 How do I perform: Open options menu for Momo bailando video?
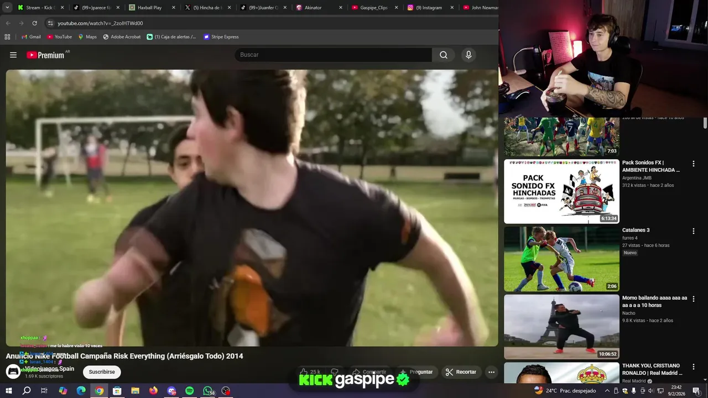click(x=693, y=298)
